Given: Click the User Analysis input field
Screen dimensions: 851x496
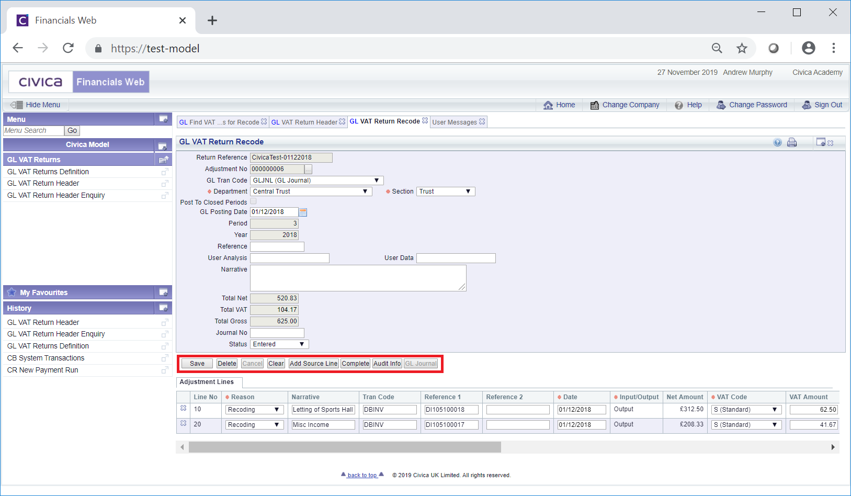Looking at the screenshot, I should click(x=290, y=258).
